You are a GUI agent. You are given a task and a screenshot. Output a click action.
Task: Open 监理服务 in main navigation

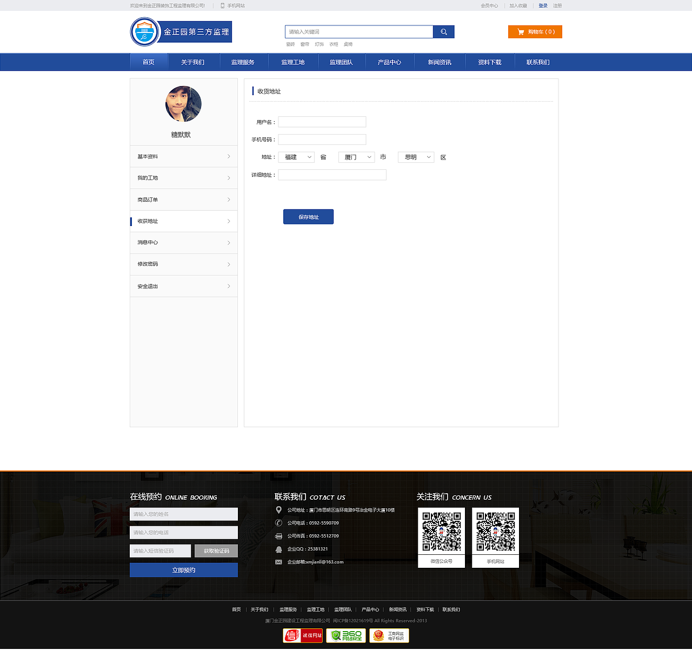[243, 62]
